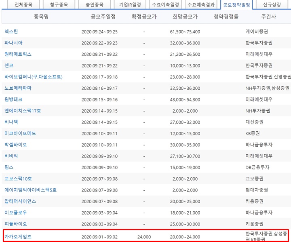
Task: Select the price range 21,200~26,500
Action: 185,55
